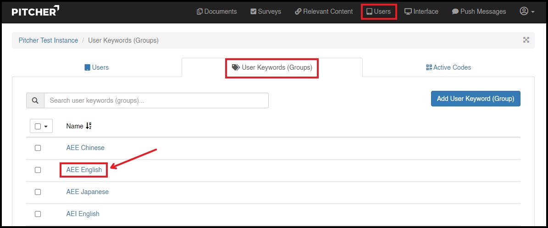Go to Relevant Content section
The width and height of the screenshot is (548, 228).
(324, 11)
